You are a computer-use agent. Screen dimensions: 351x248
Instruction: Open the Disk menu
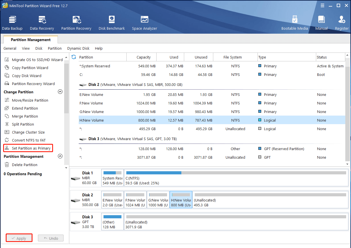click(39, 48)
